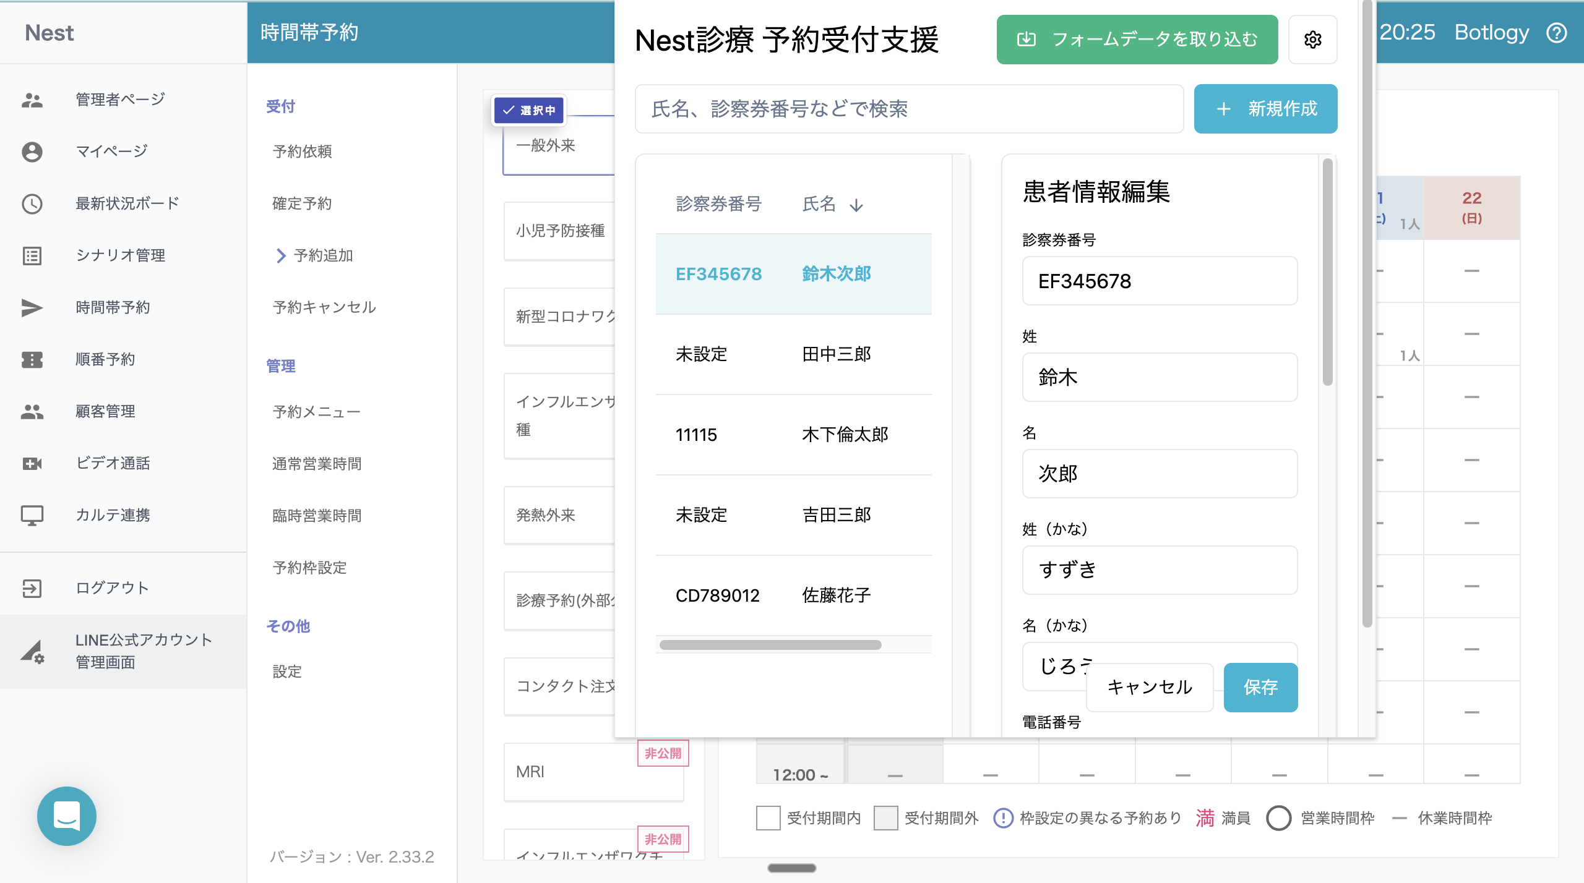Click the LINE公式アカウント管理画面 icon
1584x883 pixels.
pos(32,651)
